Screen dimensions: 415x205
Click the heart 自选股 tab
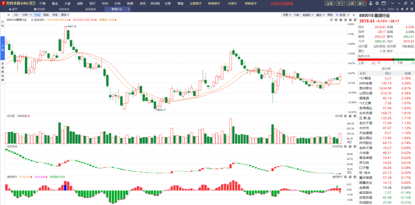(x=39, y=9)
